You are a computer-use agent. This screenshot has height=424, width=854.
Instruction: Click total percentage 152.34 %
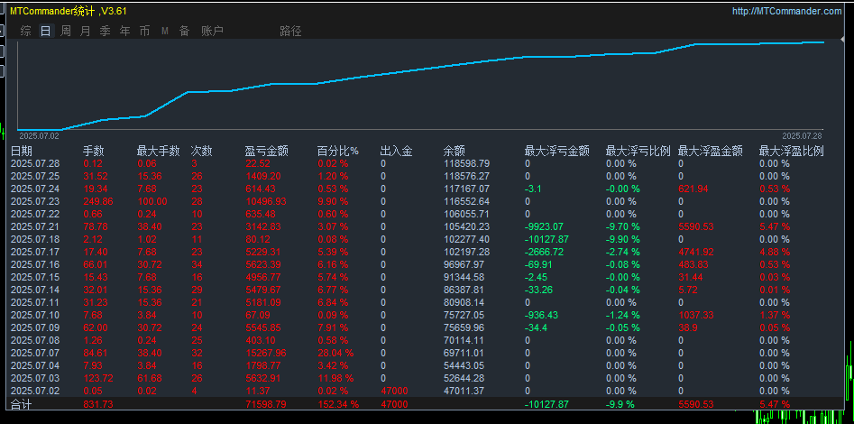(x=338, y=404)
